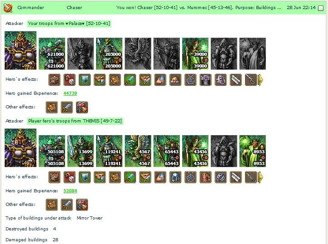
Task: Click the fortress icon in second hero's effects
Action: (54, 177)
